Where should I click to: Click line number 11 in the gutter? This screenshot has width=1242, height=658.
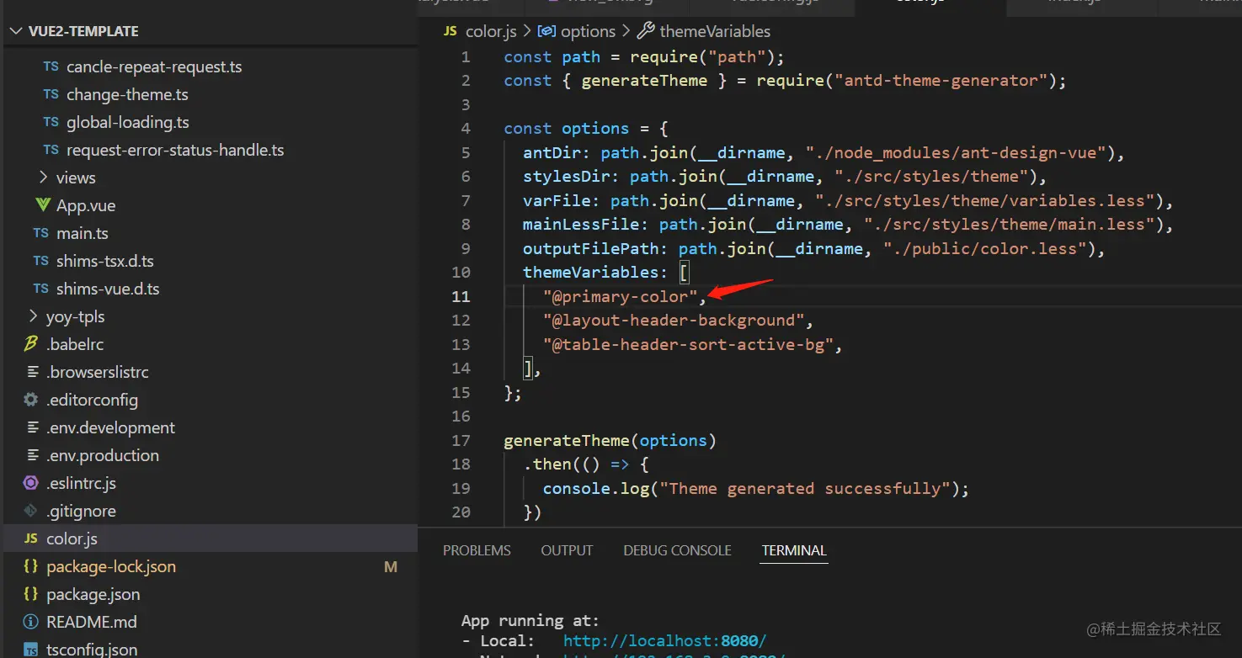pyautogui.click(x=461, y=296)
